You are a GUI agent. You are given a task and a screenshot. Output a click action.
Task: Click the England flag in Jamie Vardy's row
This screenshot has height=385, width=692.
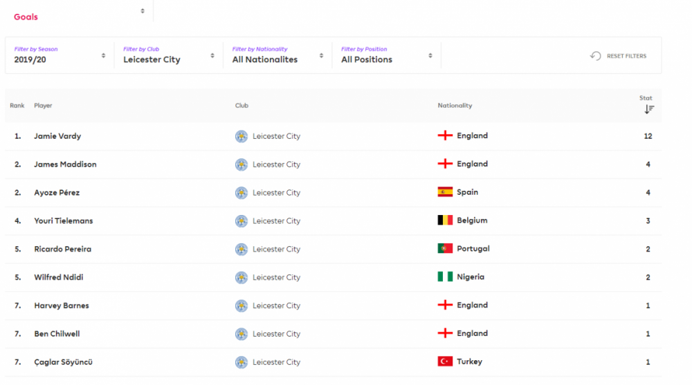[445, 135]
